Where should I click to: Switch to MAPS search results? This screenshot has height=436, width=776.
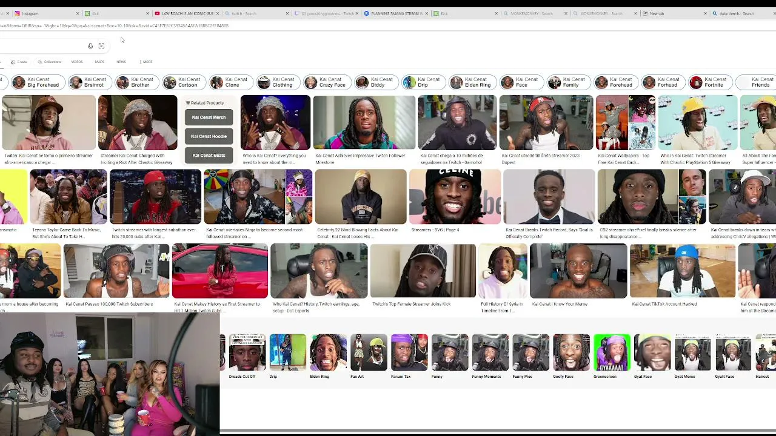[99, 62]
